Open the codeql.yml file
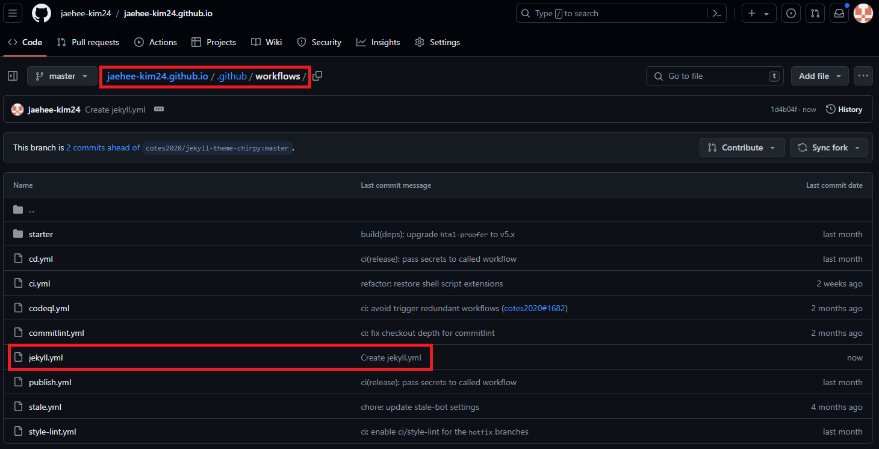 coord(49,308)
